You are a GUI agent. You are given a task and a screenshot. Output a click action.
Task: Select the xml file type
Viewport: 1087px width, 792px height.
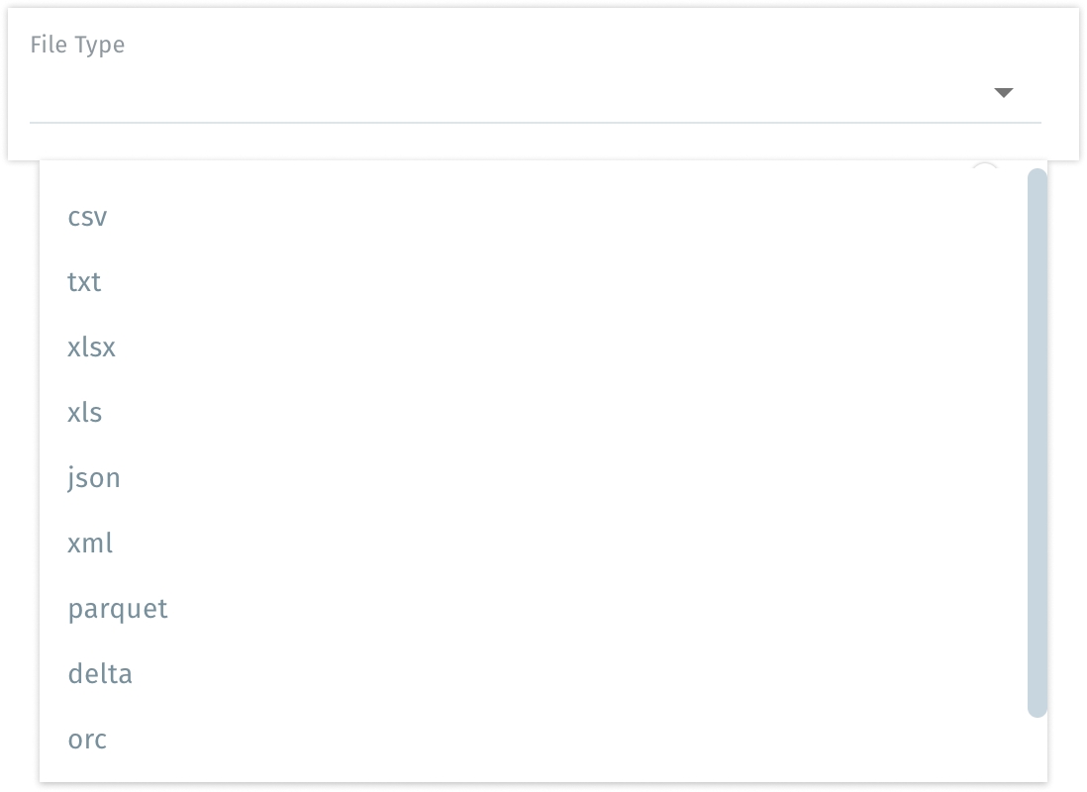(x=90, y=544)
